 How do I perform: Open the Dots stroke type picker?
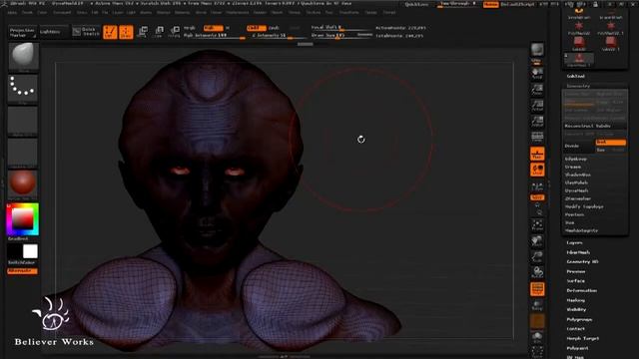pyautogui.click(x=23, y=88)
